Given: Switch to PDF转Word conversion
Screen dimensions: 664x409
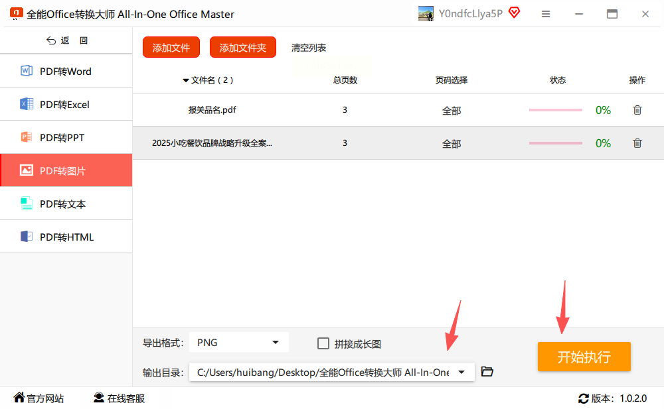Looking at the screenshot, I should pos(66,71).
